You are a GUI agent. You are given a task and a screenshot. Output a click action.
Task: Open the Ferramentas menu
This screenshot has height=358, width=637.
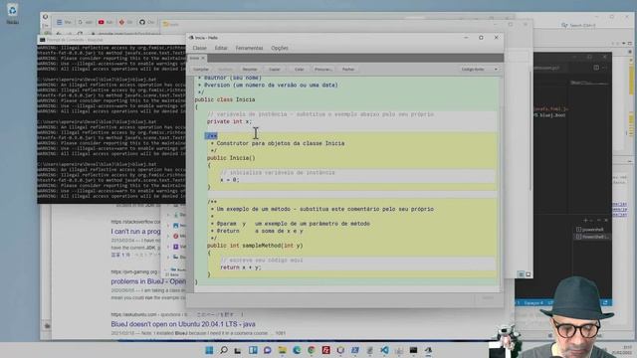(249, 48)
